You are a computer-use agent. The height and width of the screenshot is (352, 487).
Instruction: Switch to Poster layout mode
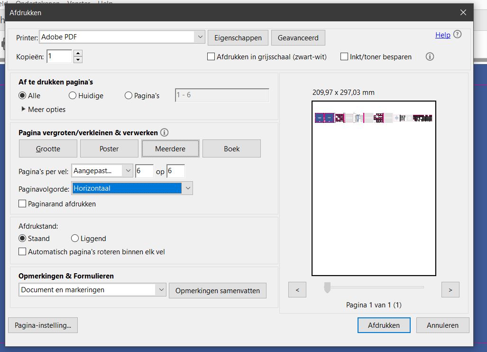(x=109, y=148)
